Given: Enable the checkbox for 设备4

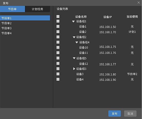Looking at the screenshot, I should pyautogui.click(x=58, y=80).
